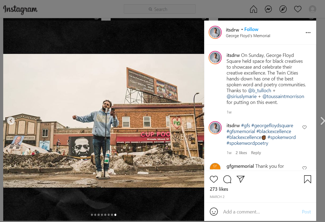Go to the next post arrow

pos(322,121)
